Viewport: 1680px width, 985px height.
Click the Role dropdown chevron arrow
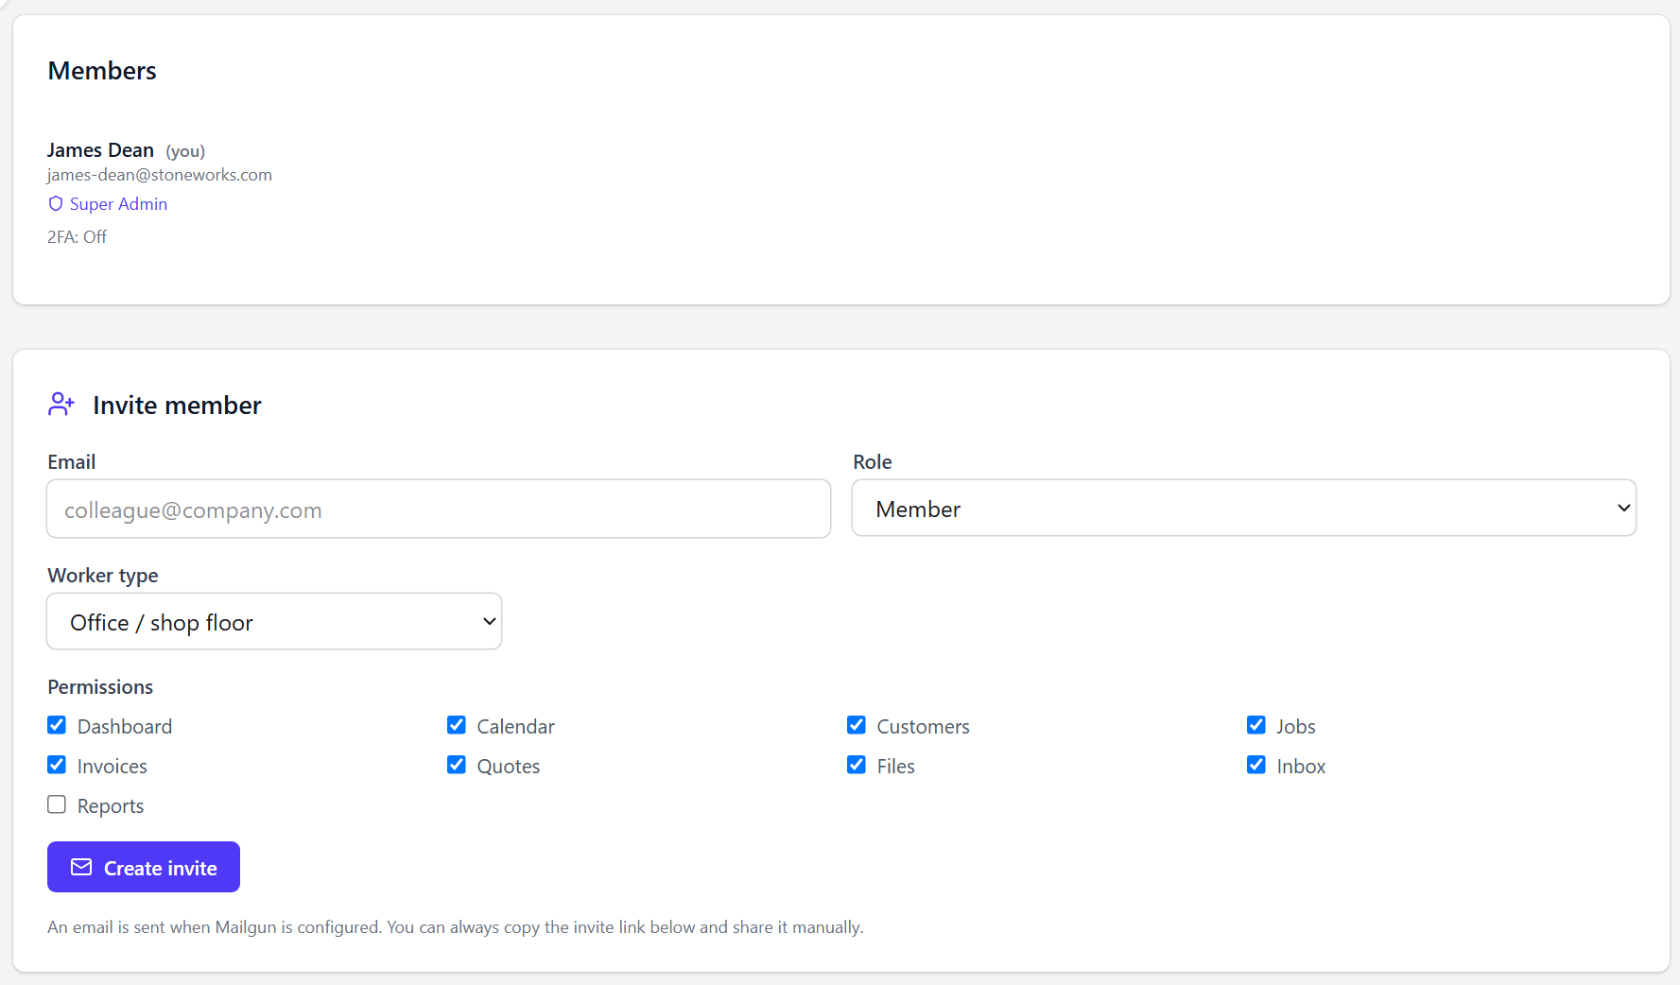pos(1623,509)
